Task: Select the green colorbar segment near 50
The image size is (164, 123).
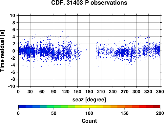Action: pyautogui.click(x=54, y=107)
